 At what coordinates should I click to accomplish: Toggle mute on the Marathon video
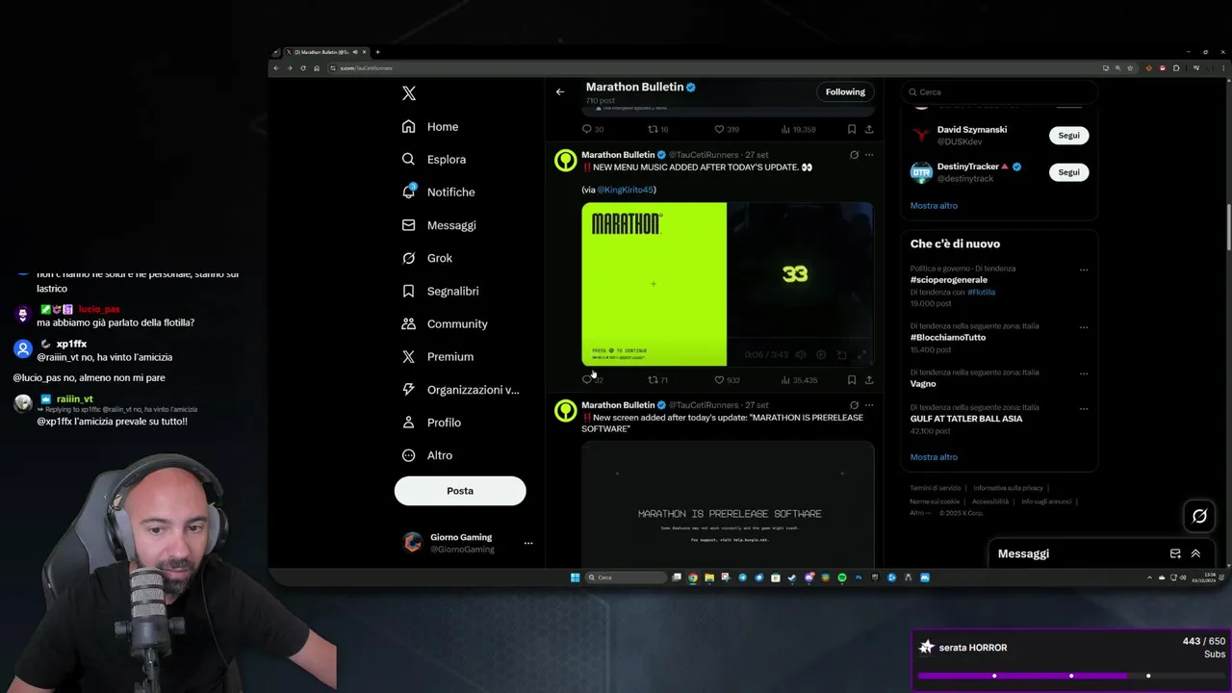800,355
